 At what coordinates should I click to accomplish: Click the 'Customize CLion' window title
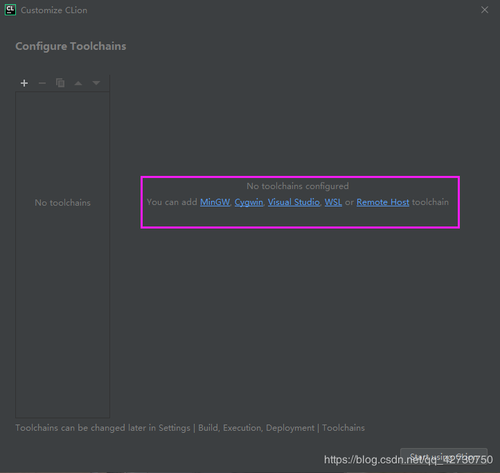[54, 10]
